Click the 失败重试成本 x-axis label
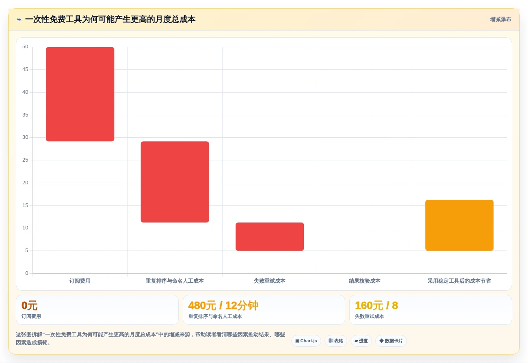 (270, 281)
